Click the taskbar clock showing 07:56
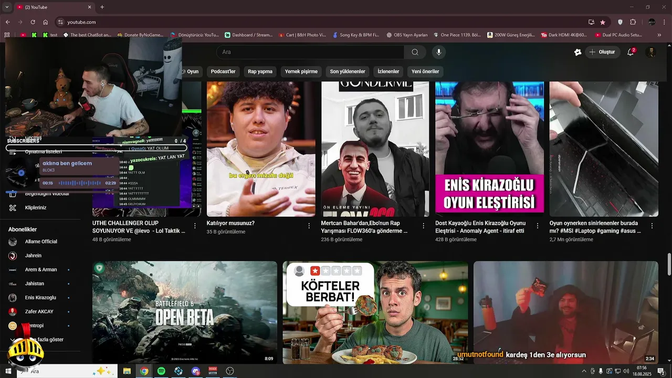The image size is (672, 378). [642, 371]
